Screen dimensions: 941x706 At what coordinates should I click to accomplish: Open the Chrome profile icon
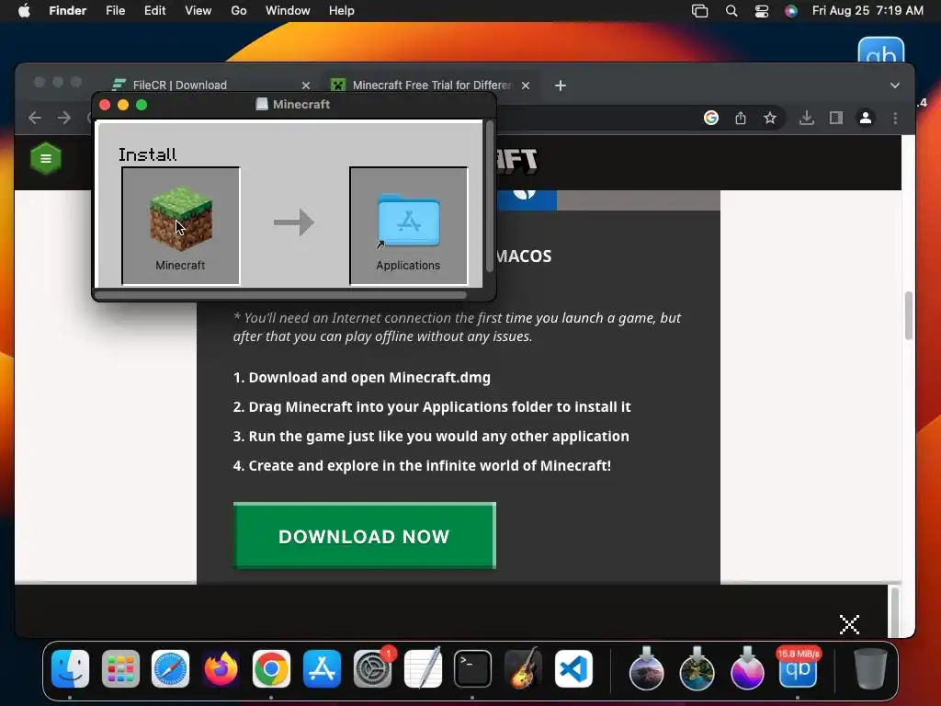tap(866, 118)
